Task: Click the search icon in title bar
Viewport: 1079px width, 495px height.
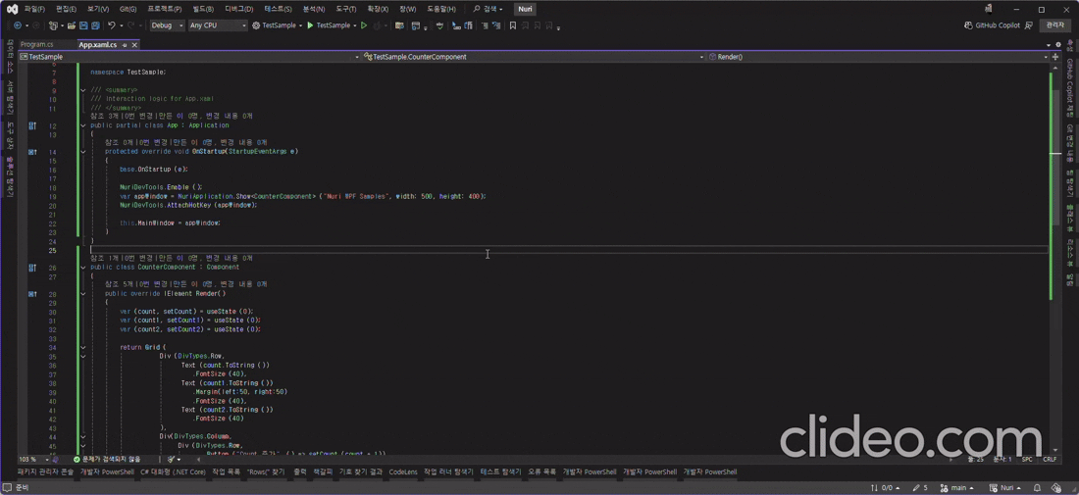Action: (x=476, y=10)
